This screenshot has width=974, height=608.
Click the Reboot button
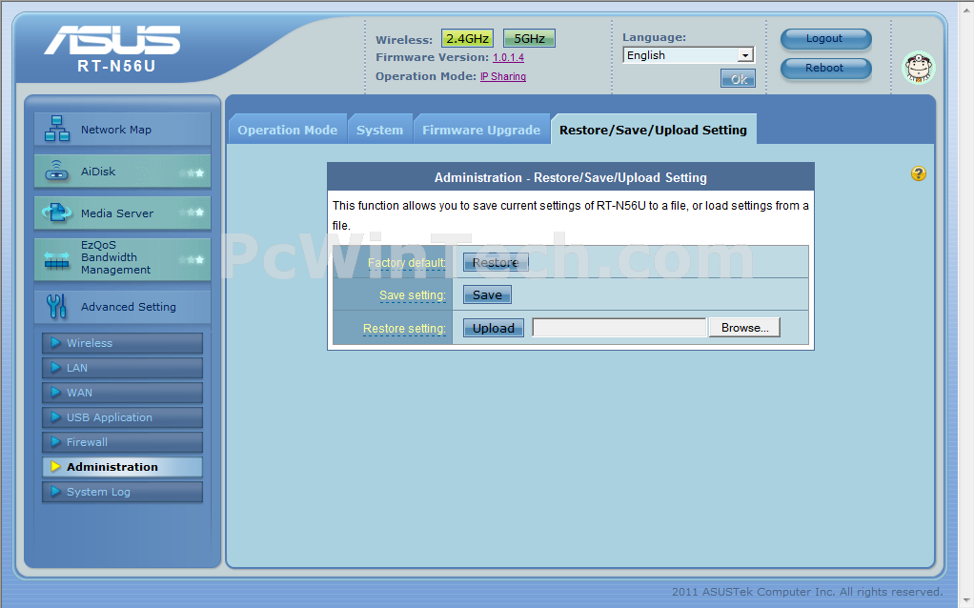825,69
